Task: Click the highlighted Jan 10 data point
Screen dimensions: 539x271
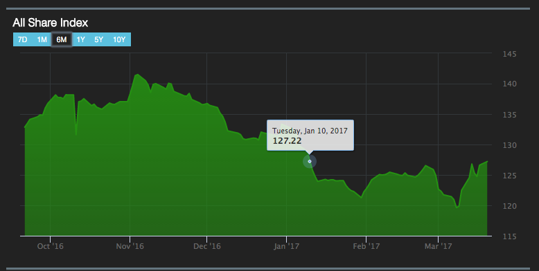Action: 310,161
